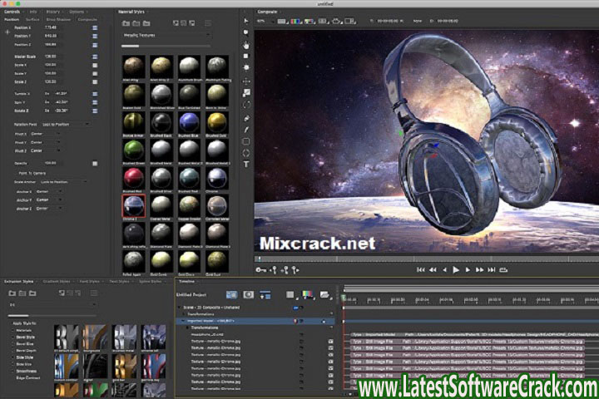Select the Text tool in the tool strip
Image resolution: width=599 pixels, height=399 pixels.
pyautogui.click(x=246, y=165)
